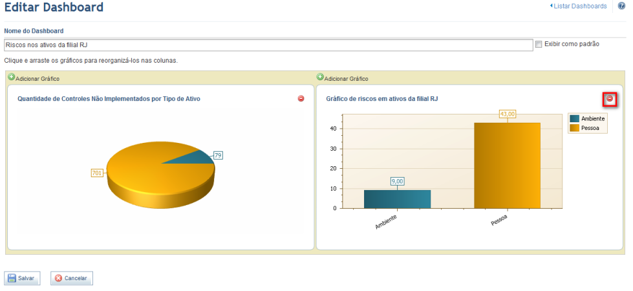Click the Editar Dashboard heading
This screenshot has width=633, height=291.
click(x=54, y=7)
